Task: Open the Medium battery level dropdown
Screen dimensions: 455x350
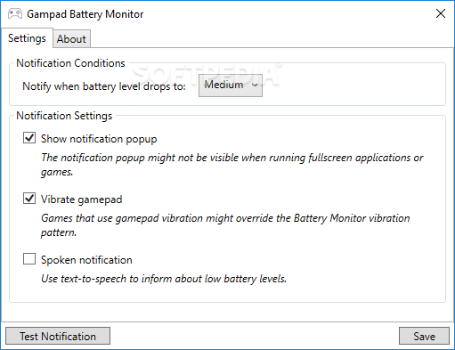Action: 231,85
